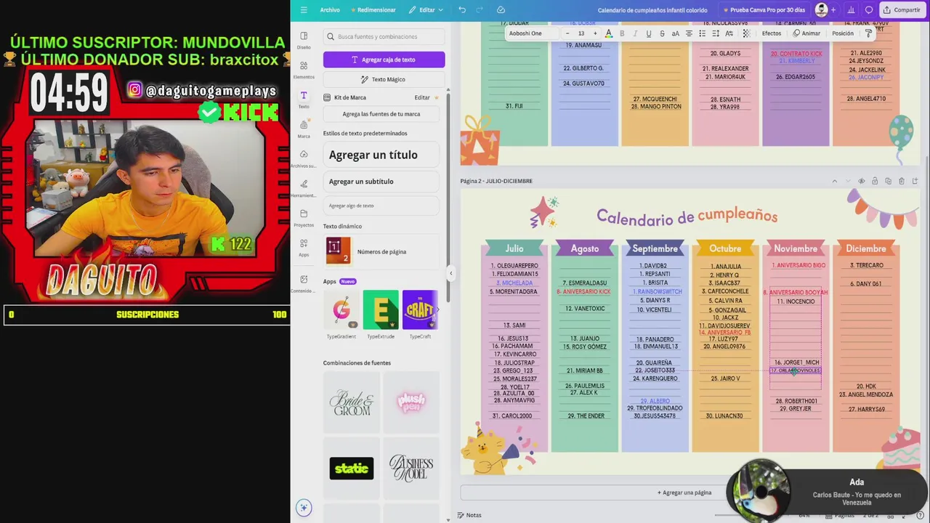This screenshot has width=930, height=523.
Task: Click the Texto Mágico button
Action: (384, 79)
